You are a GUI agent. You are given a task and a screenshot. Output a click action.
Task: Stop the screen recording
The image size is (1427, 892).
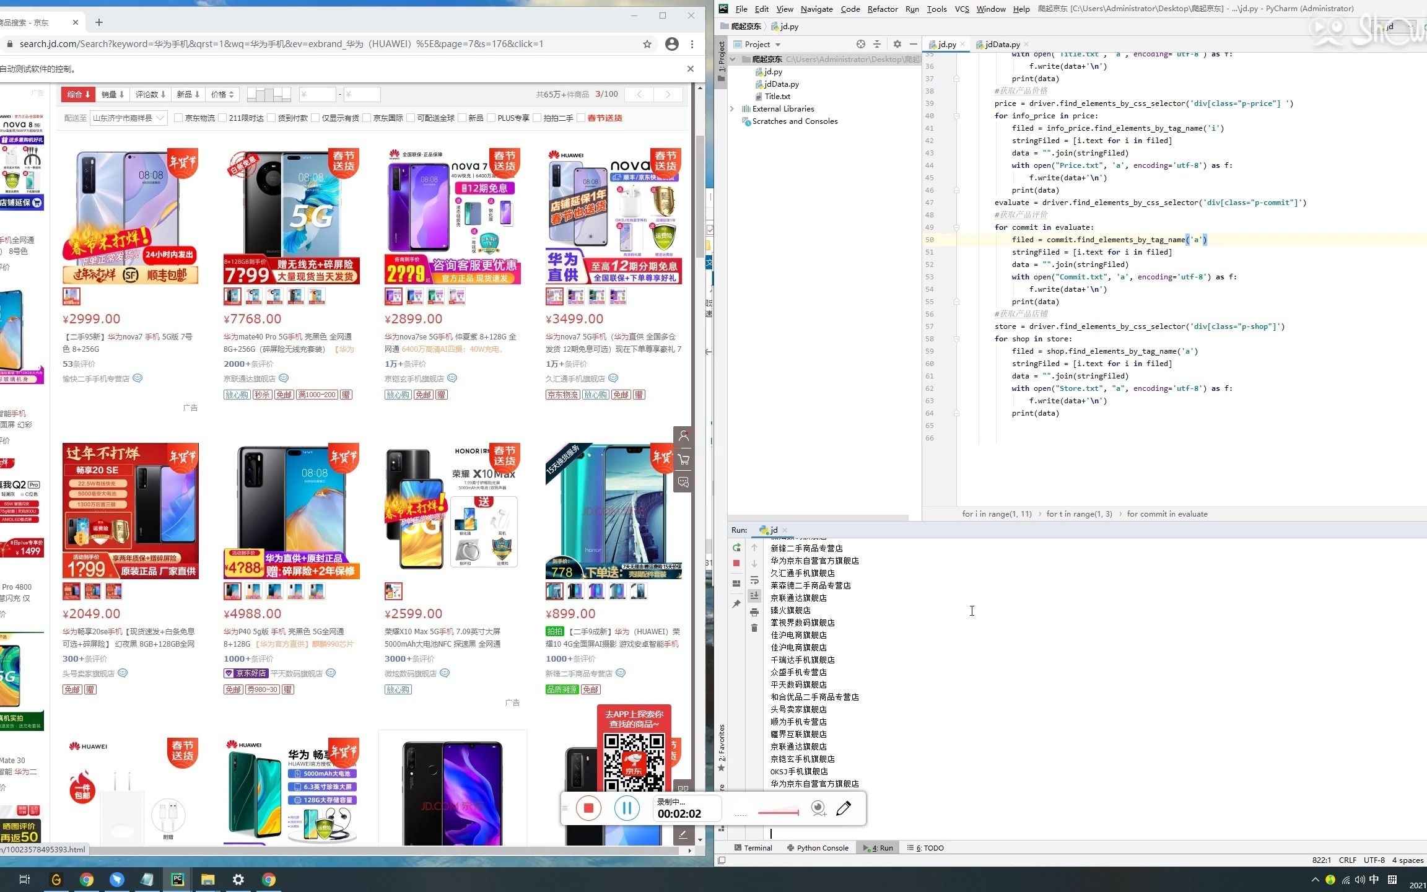[x=588, y=808]
